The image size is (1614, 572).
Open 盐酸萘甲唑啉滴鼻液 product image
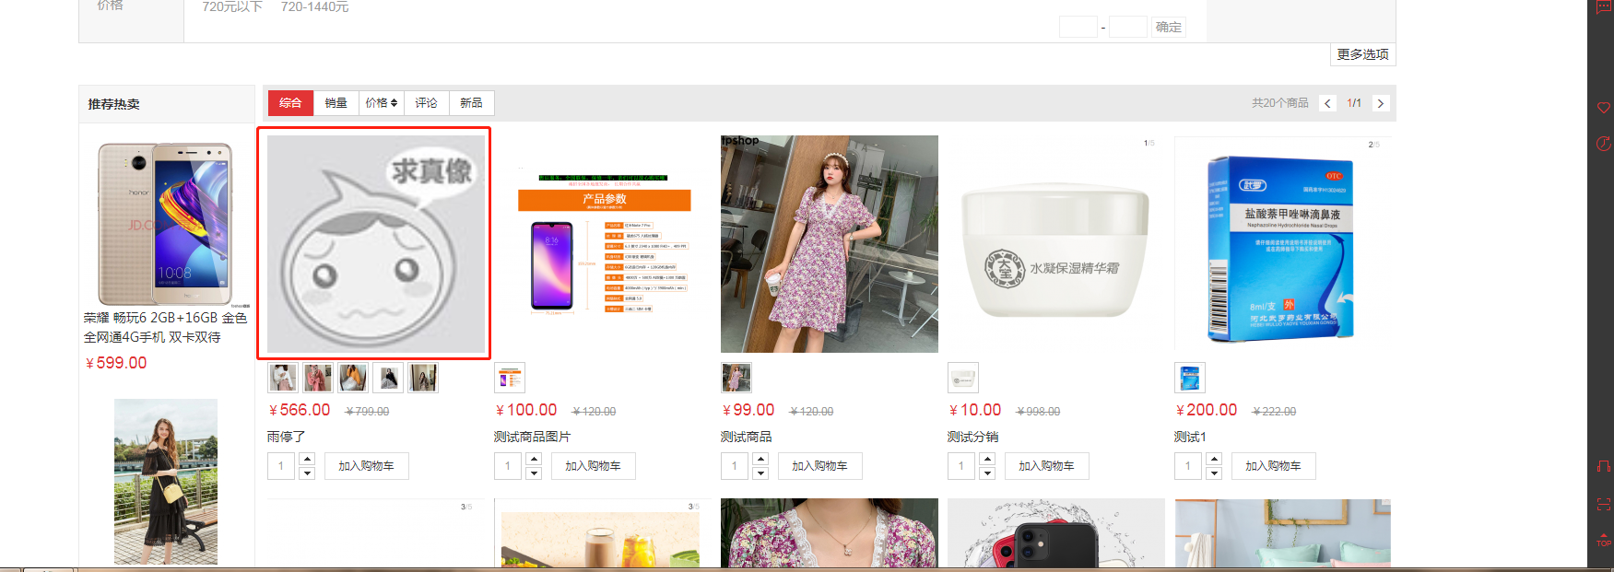pyautogui.click(x=1283, y=244)
